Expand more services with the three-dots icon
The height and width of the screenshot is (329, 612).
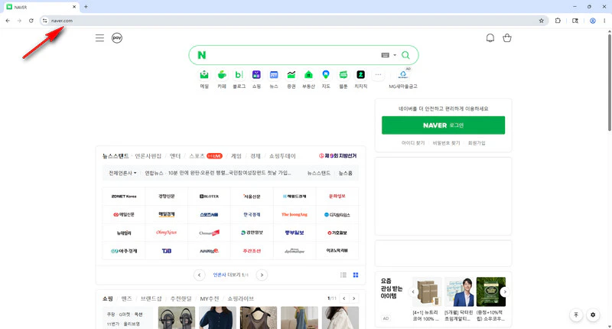point(378,74)
